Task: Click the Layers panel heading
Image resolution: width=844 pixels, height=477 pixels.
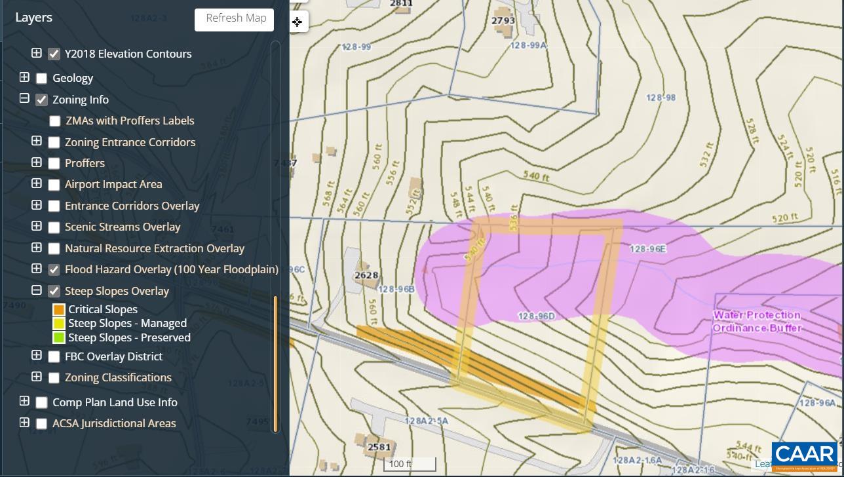Action: point(33,18)
